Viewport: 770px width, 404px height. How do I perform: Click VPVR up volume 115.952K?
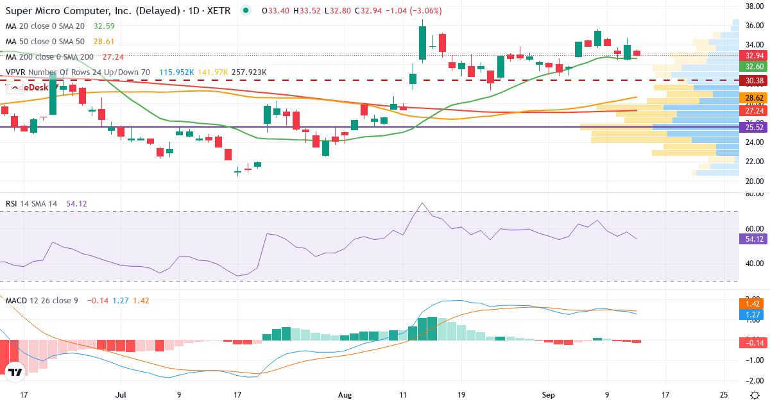[x=176, y=72]
